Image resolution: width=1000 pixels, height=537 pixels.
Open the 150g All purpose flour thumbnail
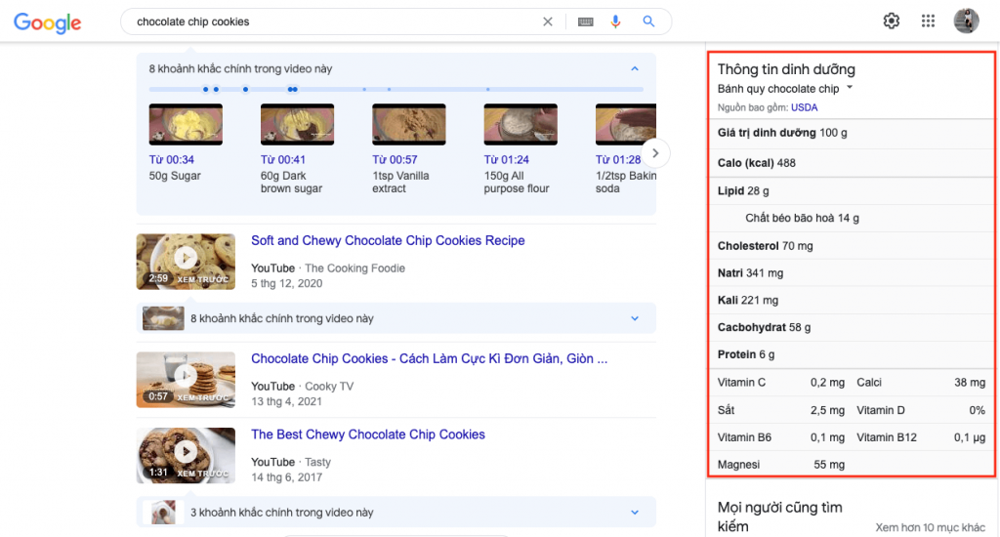point(521,124)
